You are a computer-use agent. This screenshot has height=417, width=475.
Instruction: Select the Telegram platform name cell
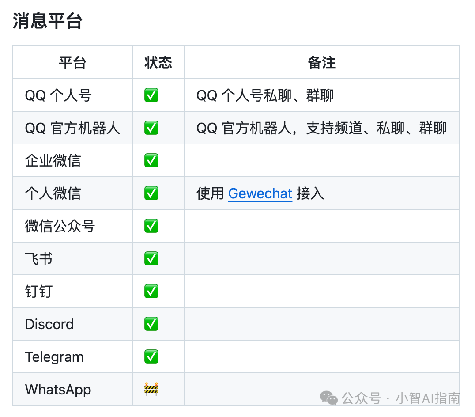point(54,357)
